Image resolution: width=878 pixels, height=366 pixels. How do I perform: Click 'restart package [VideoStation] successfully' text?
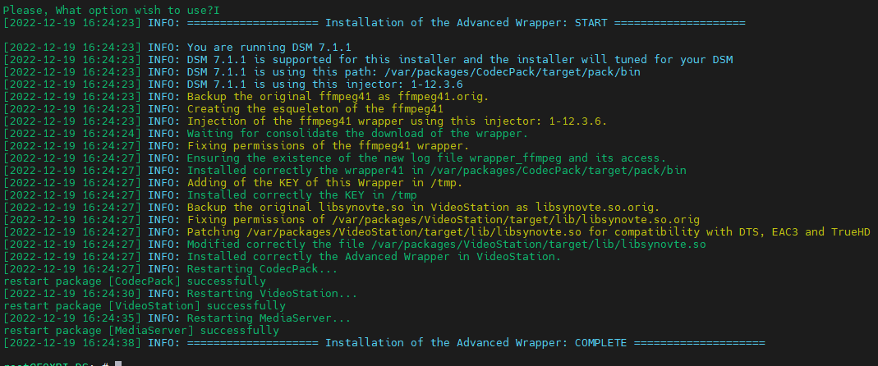[x=145, y=305]
